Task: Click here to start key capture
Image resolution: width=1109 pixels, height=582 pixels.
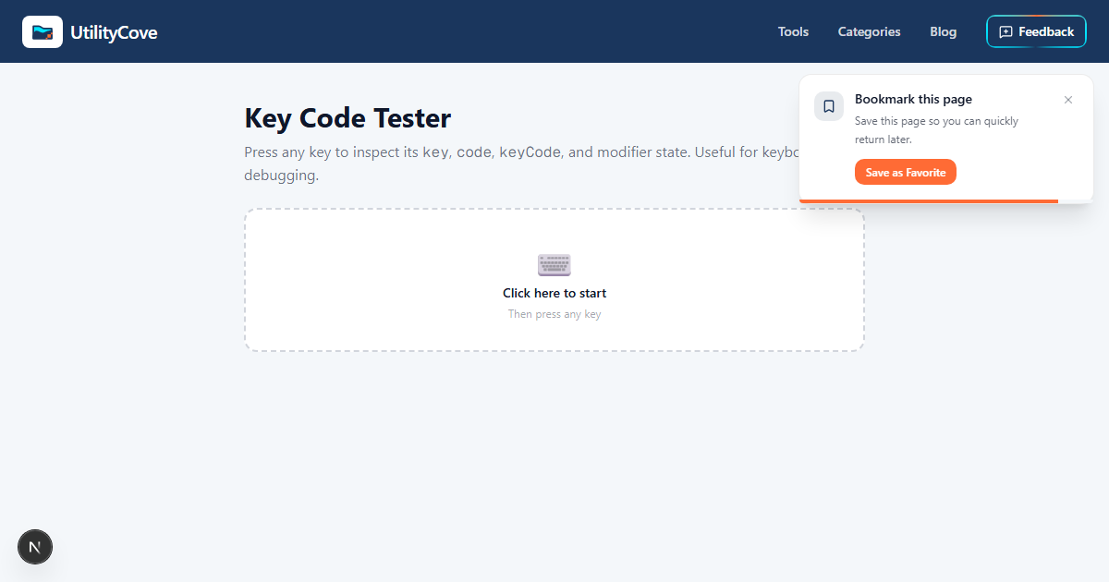Action: click(554, 293)
